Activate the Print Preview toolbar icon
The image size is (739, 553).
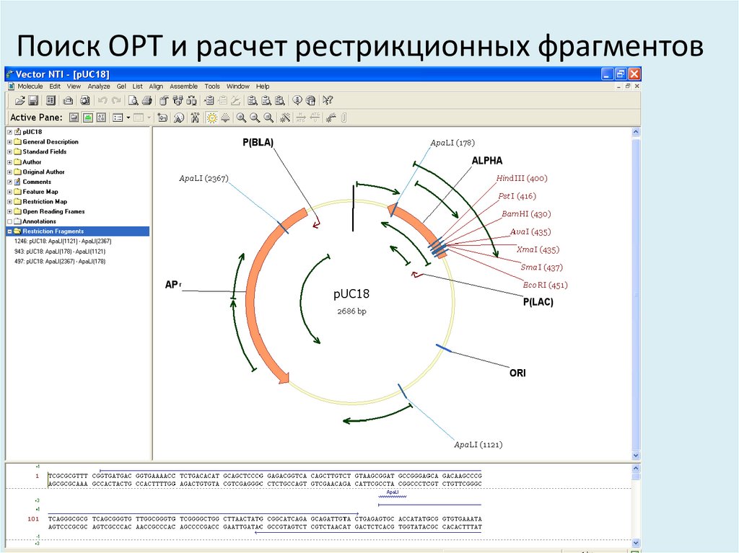[x=135, y=100]
